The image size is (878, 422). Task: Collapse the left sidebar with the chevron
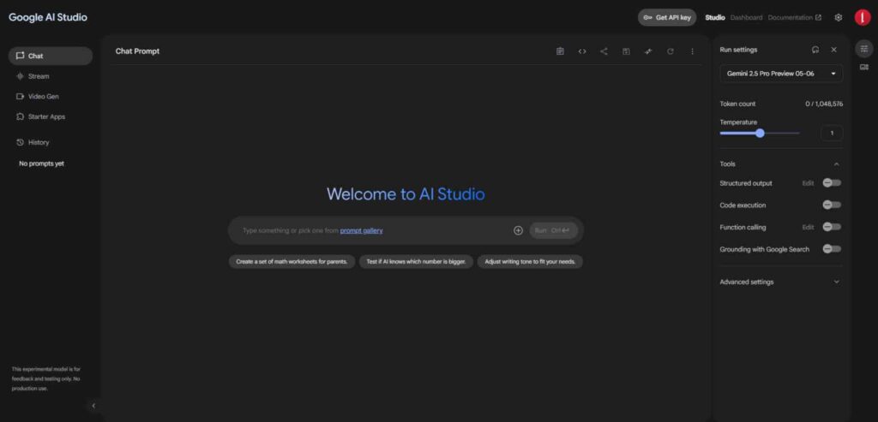click(x=93, y=406)
